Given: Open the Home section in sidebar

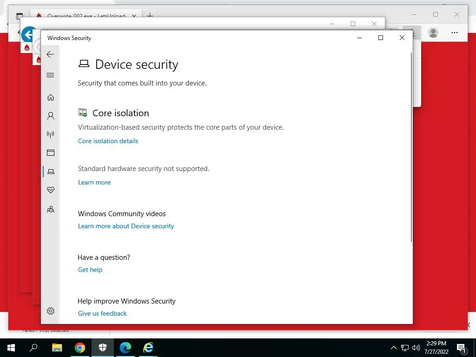Looking at the screenshot, I should (x=51, y=98).
